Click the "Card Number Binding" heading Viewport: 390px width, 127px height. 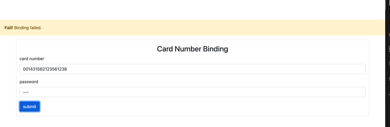tap(192, 49)
